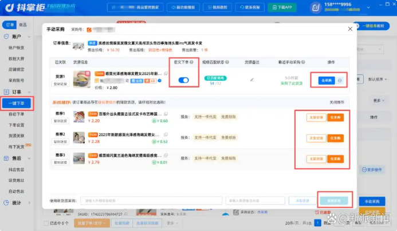397x231 pixels.
Task: Focus the new source link input field
Action: (151, 201)
